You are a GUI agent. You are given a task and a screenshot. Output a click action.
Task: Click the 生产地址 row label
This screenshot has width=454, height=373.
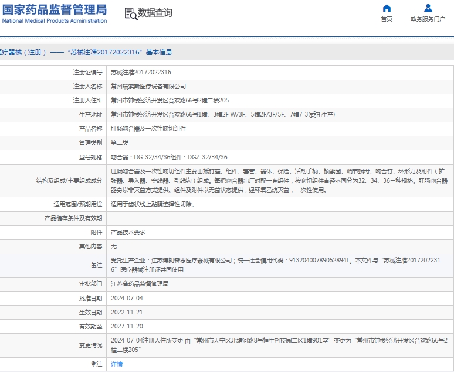click(91, 115)
